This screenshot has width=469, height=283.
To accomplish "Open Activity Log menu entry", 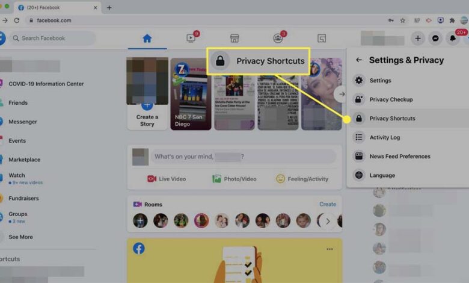I will pyautogui.click(x=384, y=137).
